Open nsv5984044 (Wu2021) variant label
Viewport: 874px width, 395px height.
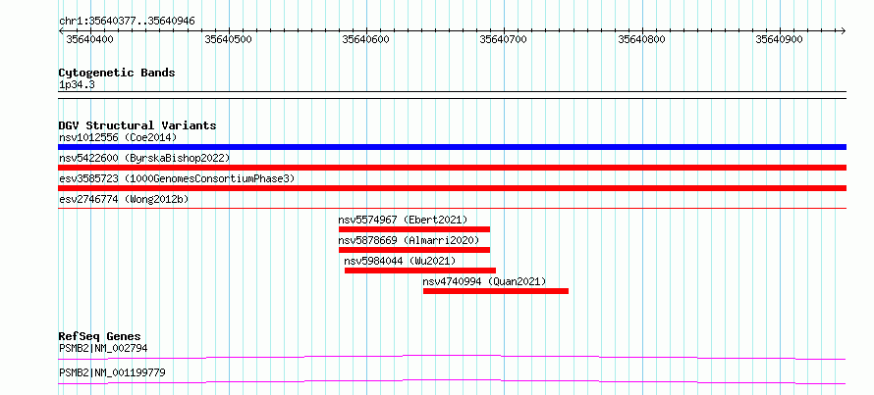click(x=400, y=261)
